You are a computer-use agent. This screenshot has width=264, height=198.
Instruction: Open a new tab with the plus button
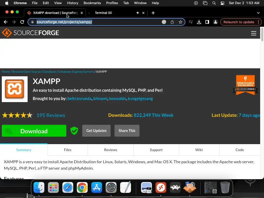(153, 13)
